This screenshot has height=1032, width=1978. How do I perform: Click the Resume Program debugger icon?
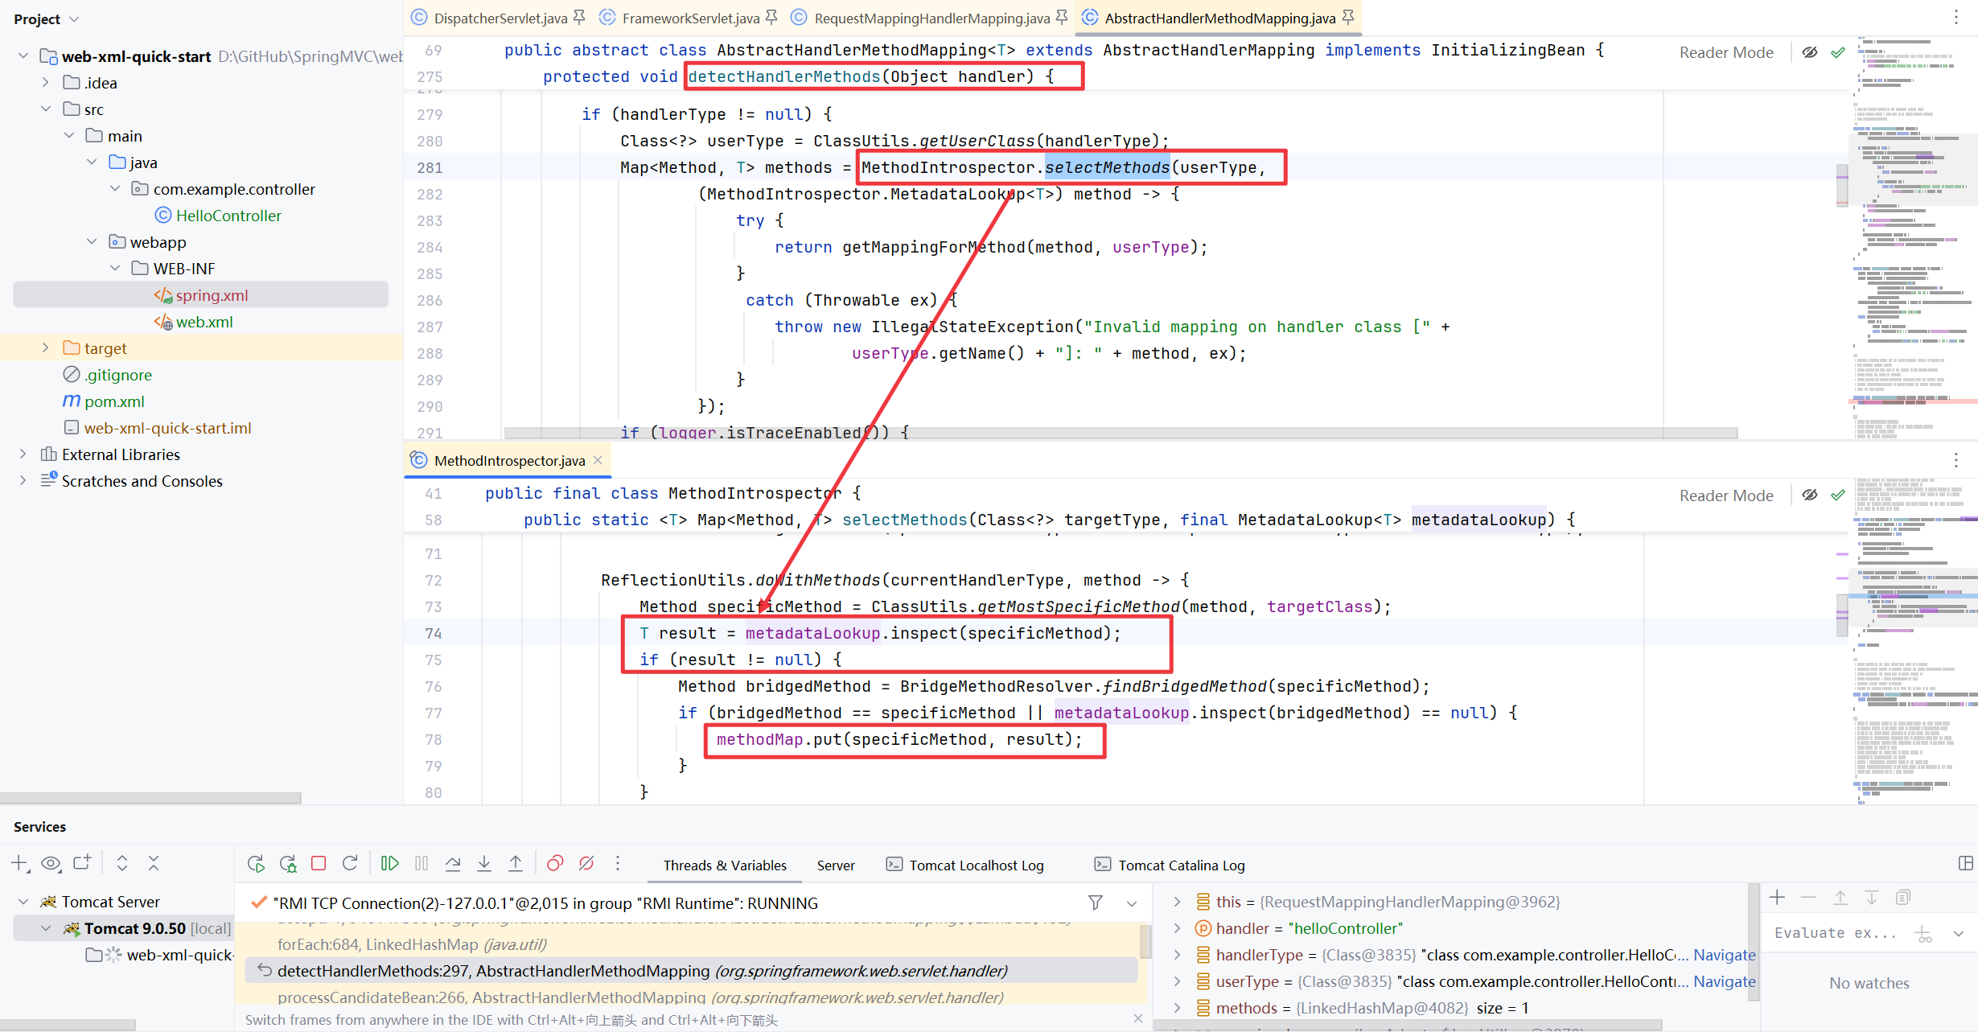(389, 863)
